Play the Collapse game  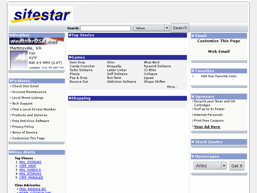click(x=151, y=74)
